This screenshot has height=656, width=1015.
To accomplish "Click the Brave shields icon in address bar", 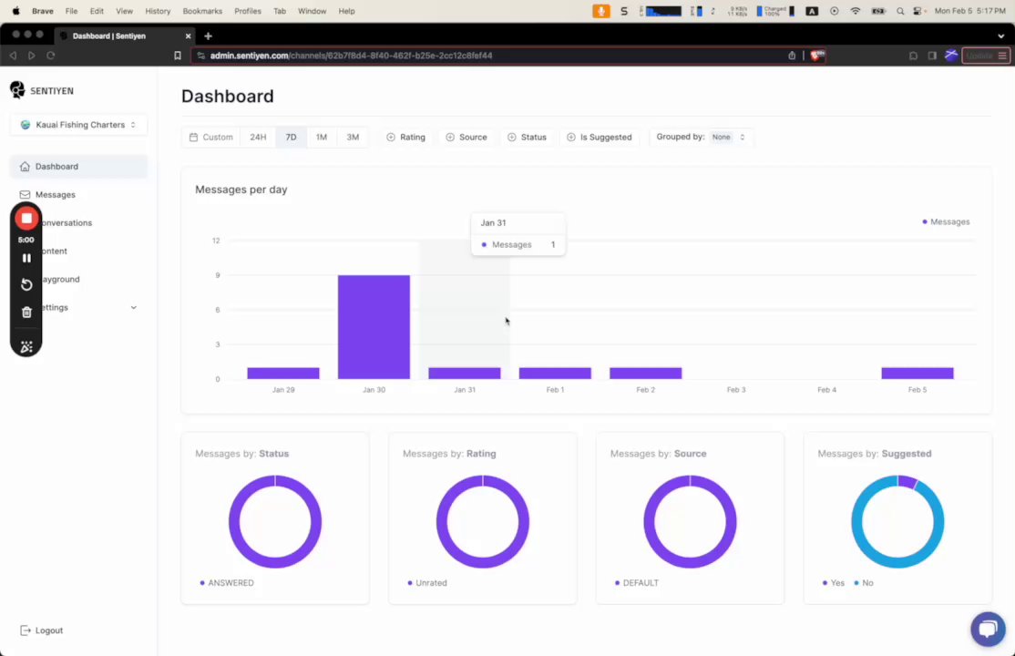I will pos(817,56).
